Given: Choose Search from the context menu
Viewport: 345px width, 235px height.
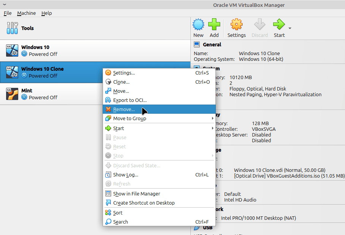Looking at the screenshot, I should point(159,222).
